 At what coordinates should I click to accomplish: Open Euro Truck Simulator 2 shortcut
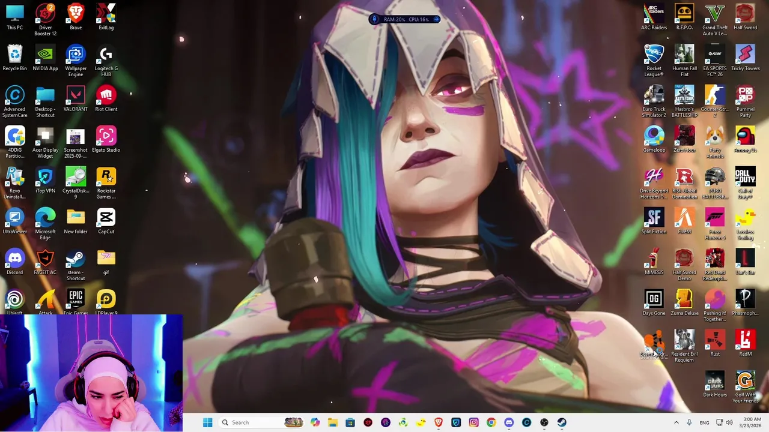(654, 101)
